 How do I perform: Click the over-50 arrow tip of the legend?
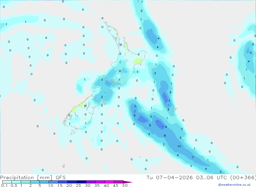click(x=128, y=182)
